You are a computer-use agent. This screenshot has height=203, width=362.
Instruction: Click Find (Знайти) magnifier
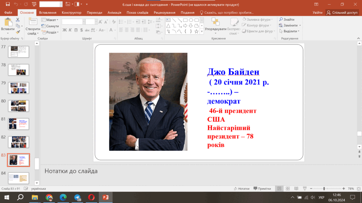287,19
